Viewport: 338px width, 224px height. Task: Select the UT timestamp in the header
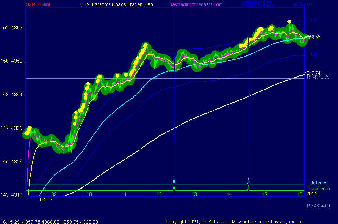coord(256,2)
